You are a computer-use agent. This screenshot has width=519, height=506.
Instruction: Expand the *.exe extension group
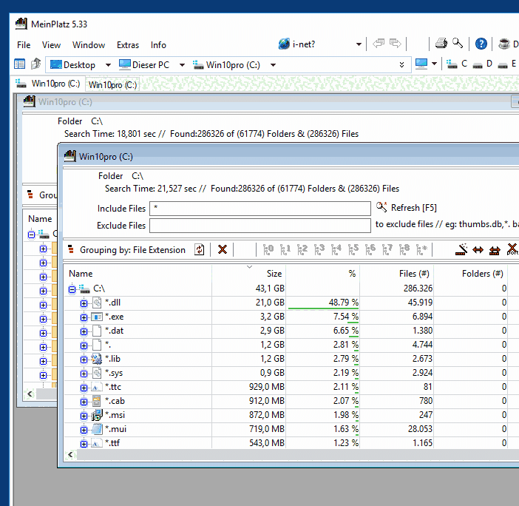coord(84,317)
